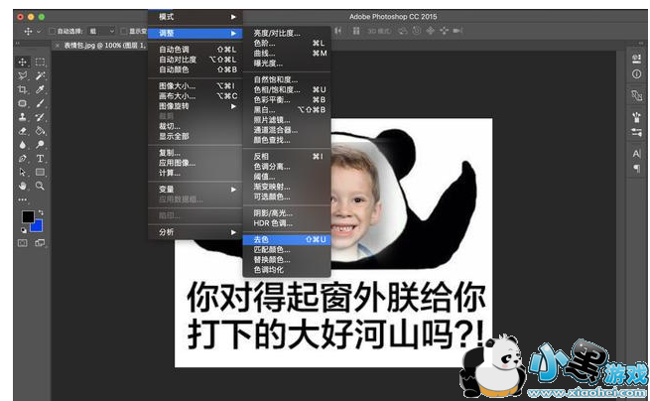Open the Paragraph panel icon

636,169
